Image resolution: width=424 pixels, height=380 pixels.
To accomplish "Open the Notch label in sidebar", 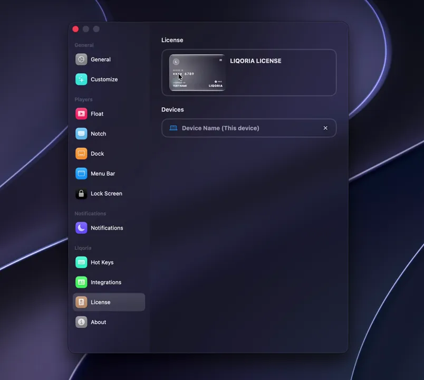I will 99,134.
